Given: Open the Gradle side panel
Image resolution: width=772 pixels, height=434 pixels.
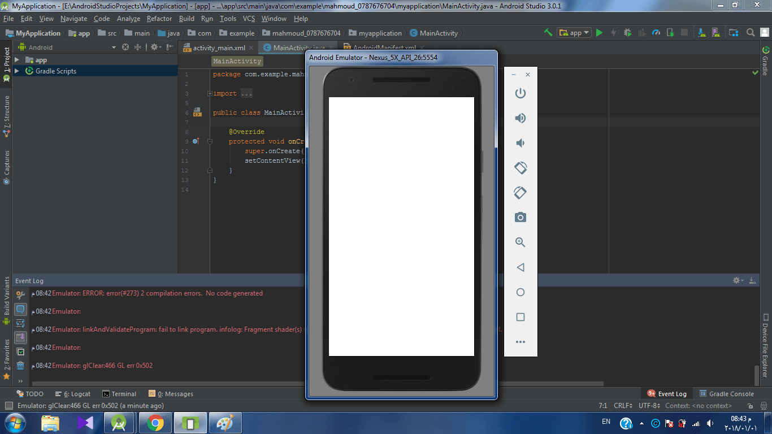Looking at the screenshot, I should pyautogui.click(x=766, y=61).
